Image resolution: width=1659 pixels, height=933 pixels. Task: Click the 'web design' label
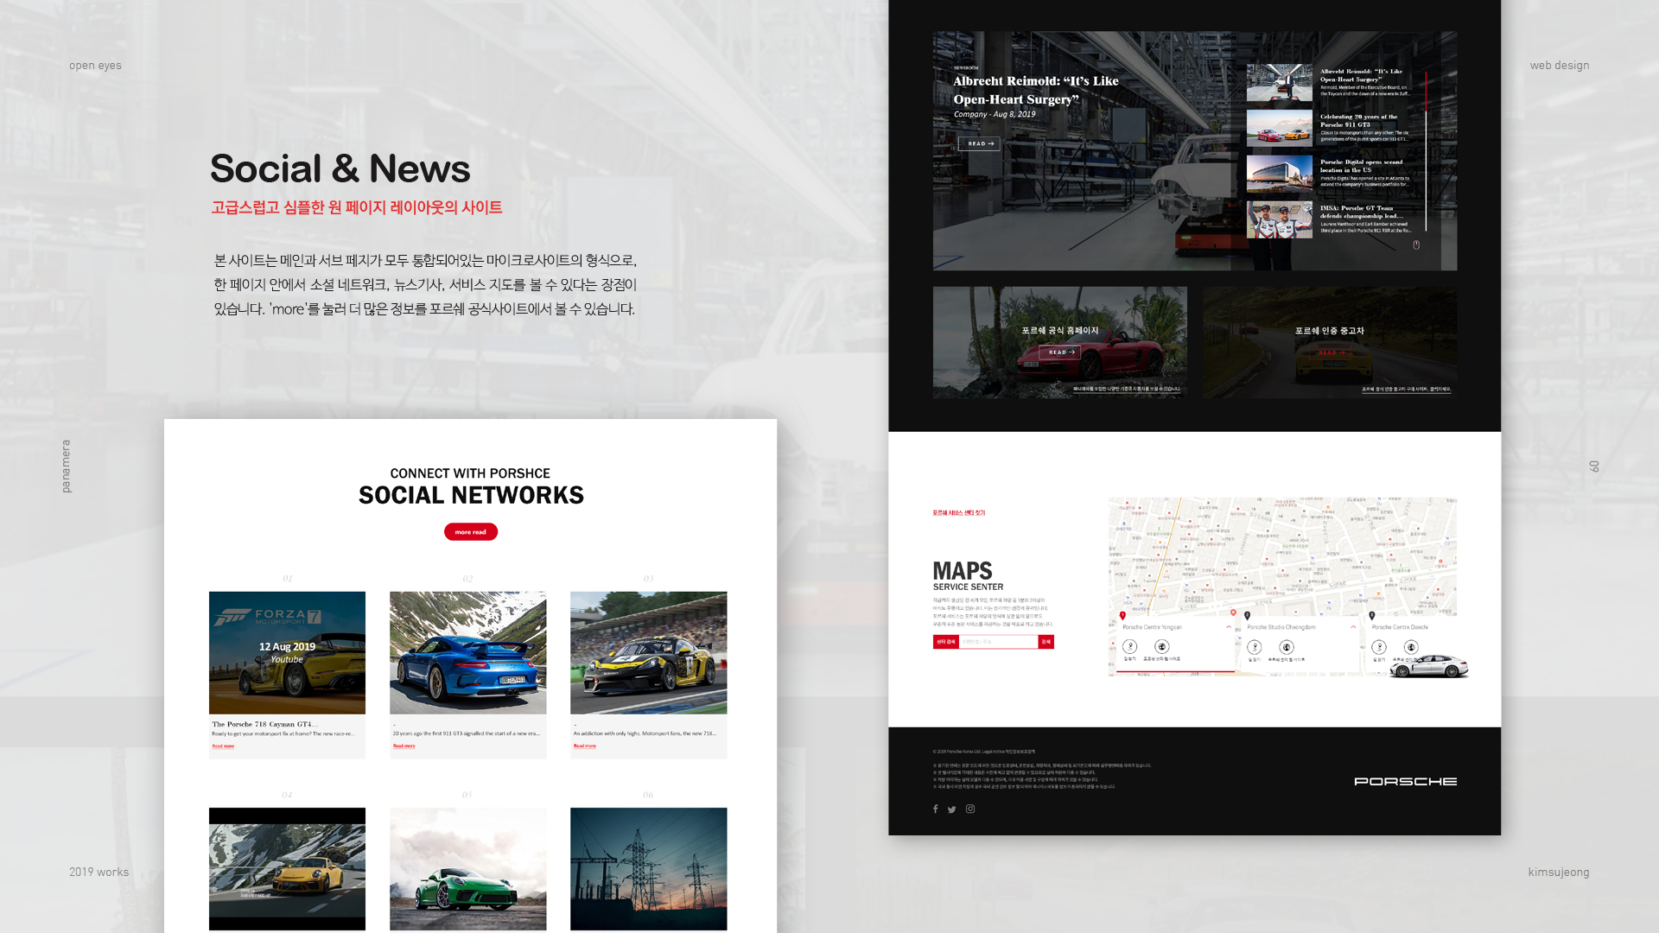[1559, 66]
